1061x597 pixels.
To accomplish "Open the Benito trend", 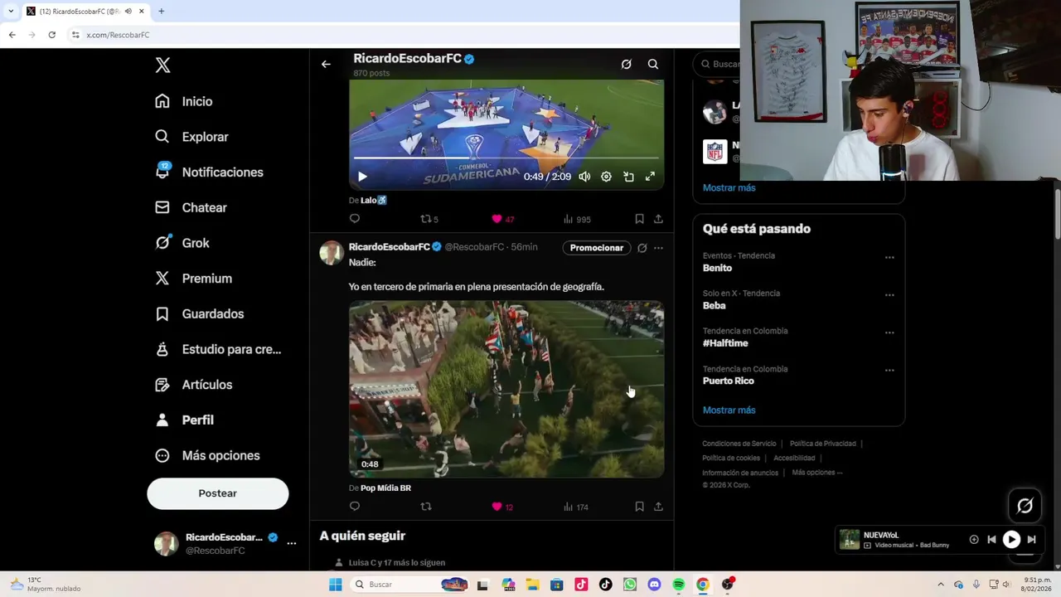I will click(718, 268).
